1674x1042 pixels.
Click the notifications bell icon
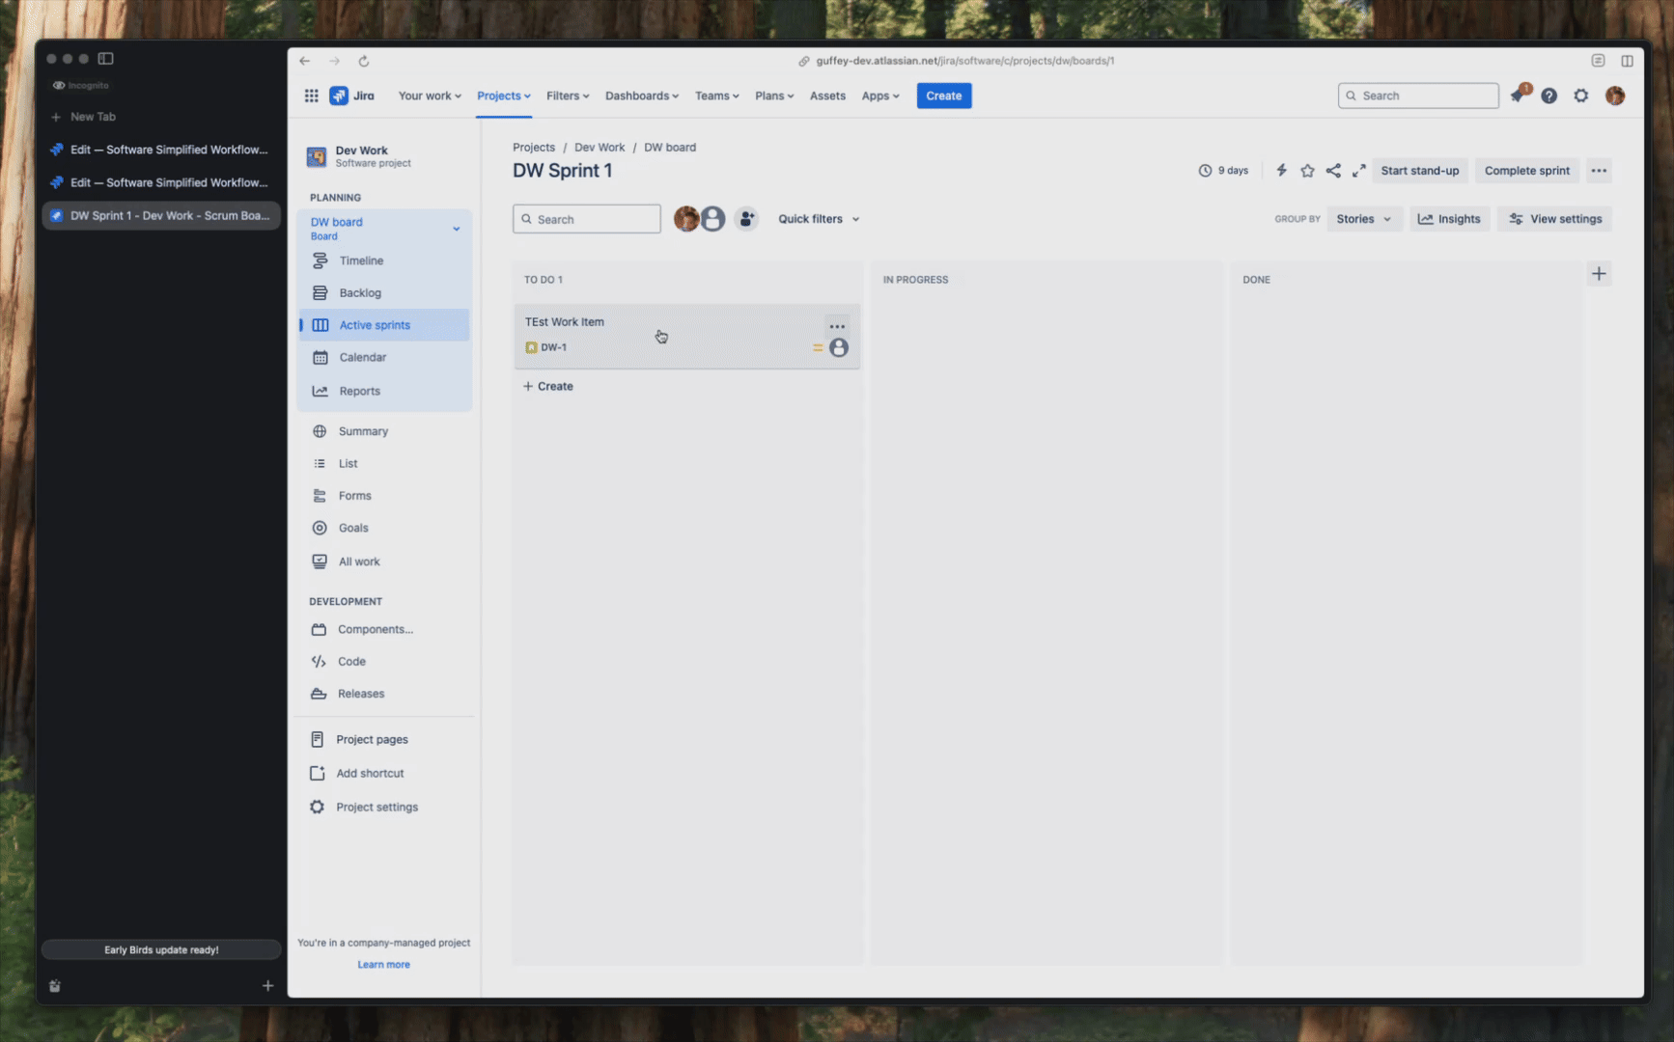click(1518, 96)
